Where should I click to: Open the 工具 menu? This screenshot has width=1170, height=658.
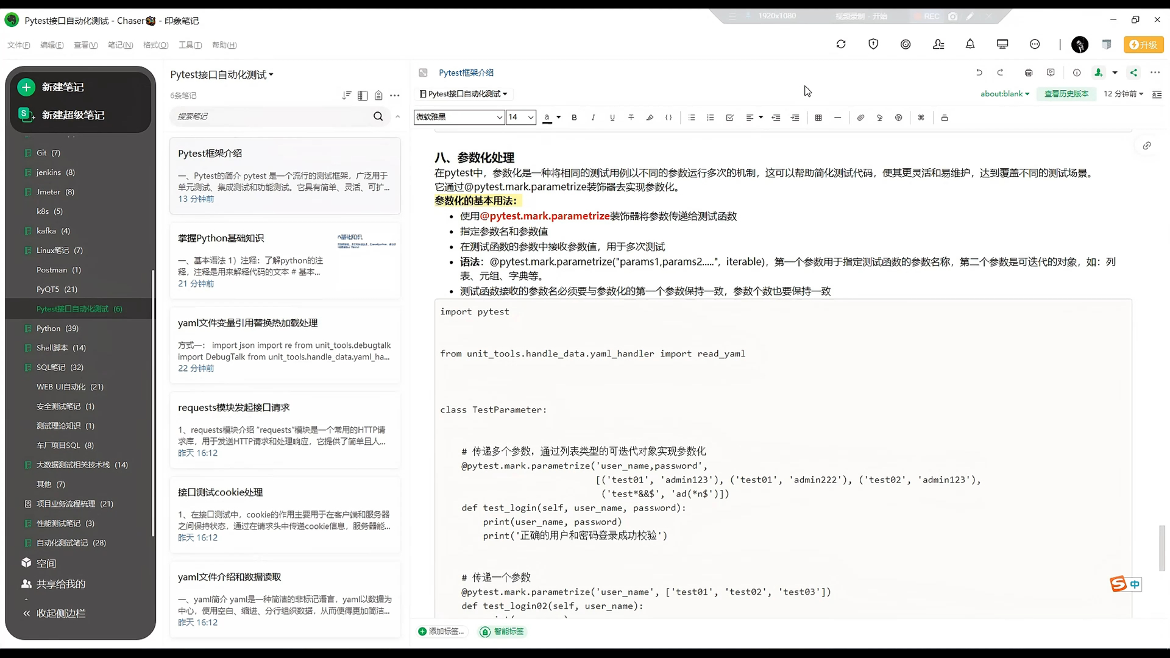pyautogui.click(x=190, y=45)
